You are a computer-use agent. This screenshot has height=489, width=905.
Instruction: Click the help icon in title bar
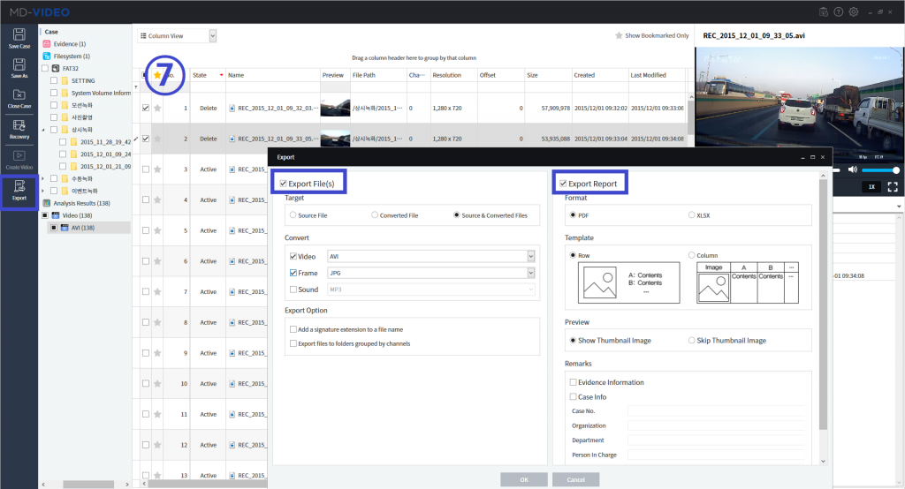coord(838,11)
